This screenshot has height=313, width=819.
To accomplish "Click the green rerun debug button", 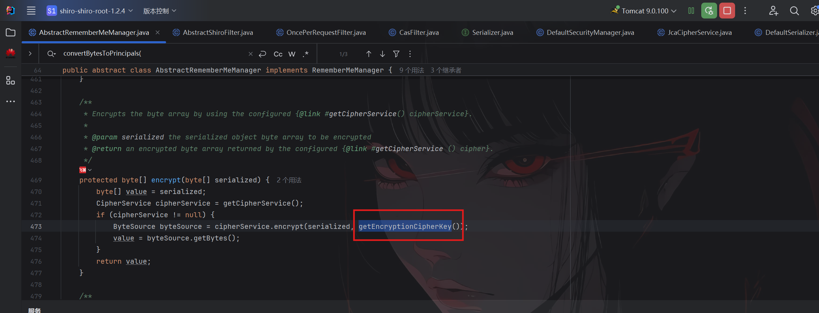I will [709, 11].
